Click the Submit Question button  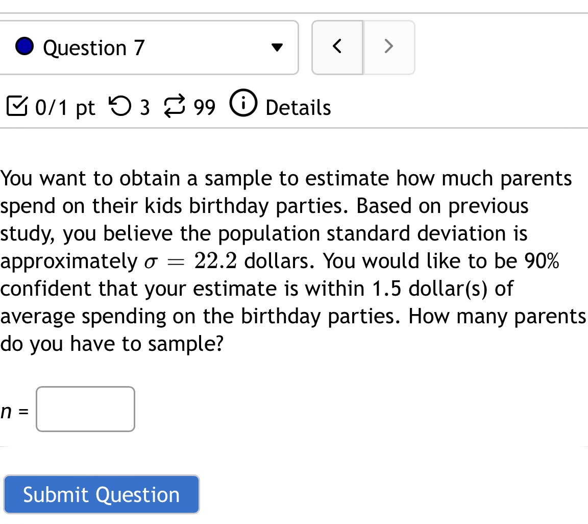101,494
